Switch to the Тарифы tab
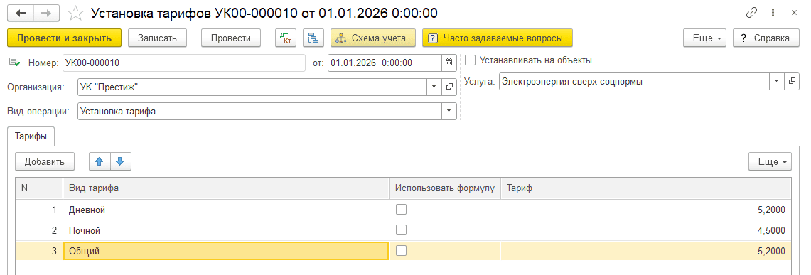 [31, 136]
